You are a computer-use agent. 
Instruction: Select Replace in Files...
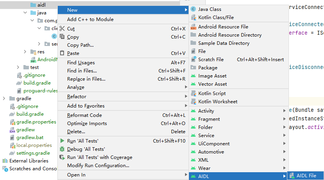point(123,79)
